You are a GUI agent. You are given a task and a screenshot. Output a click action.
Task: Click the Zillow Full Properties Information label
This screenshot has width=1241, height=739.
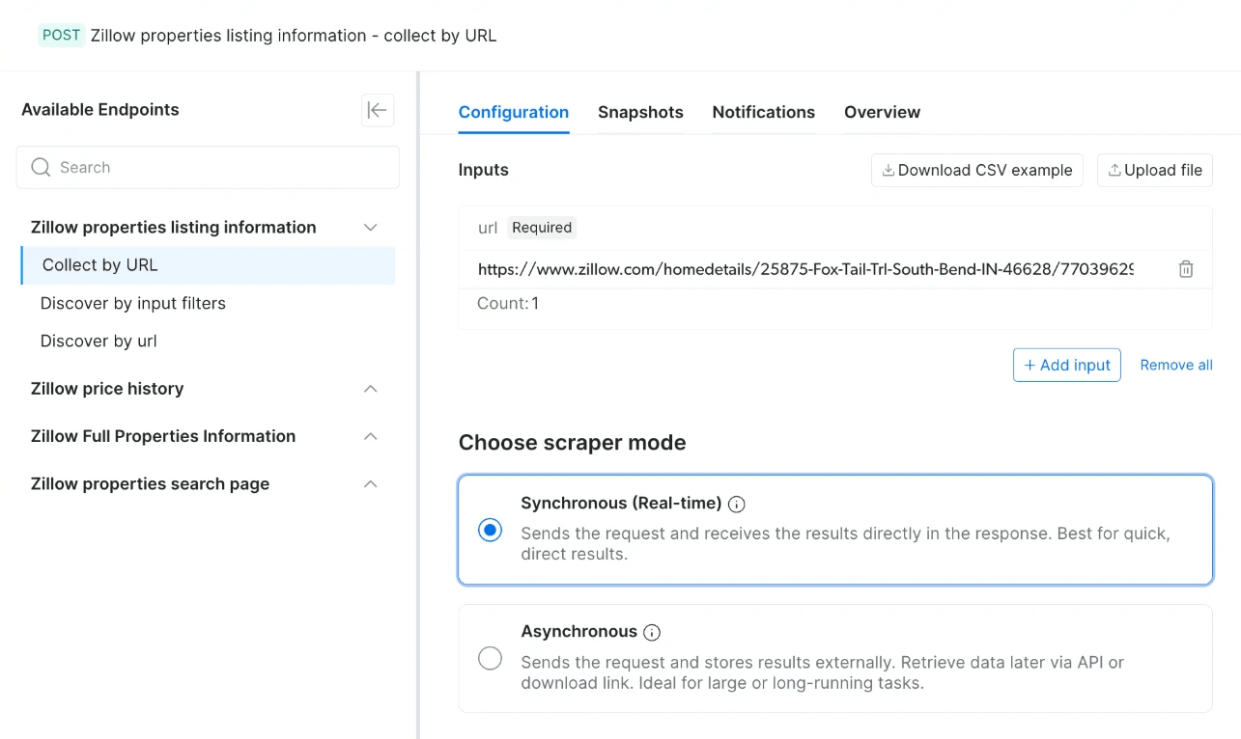point(163,436)
